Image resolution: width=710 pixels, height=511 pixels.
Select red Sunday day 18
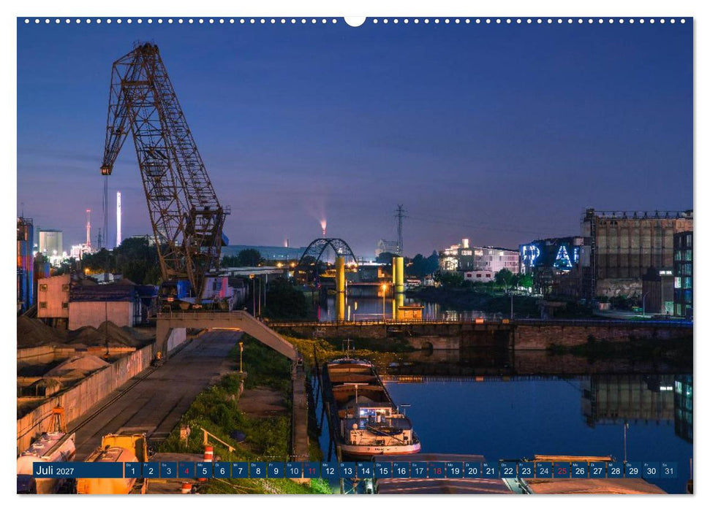tap(437, 470)
